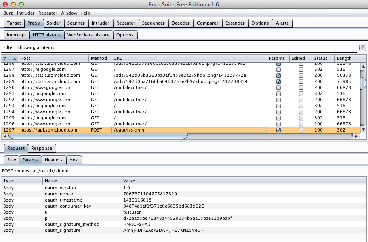
Task: Open the Response tab
Action: [x=42, y=148]
